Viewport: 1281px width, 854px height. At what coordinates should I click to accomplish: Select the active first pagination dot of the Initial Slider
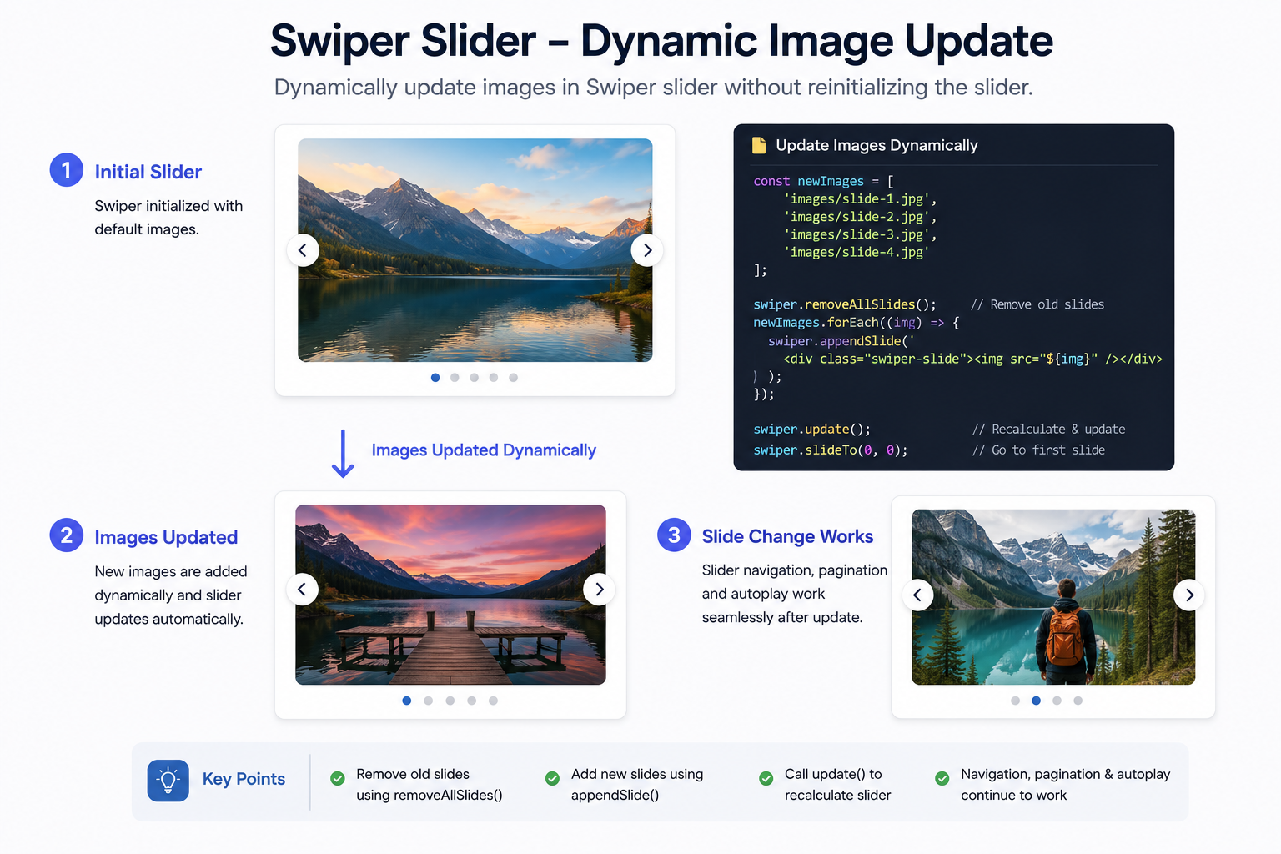click(435, 378)
